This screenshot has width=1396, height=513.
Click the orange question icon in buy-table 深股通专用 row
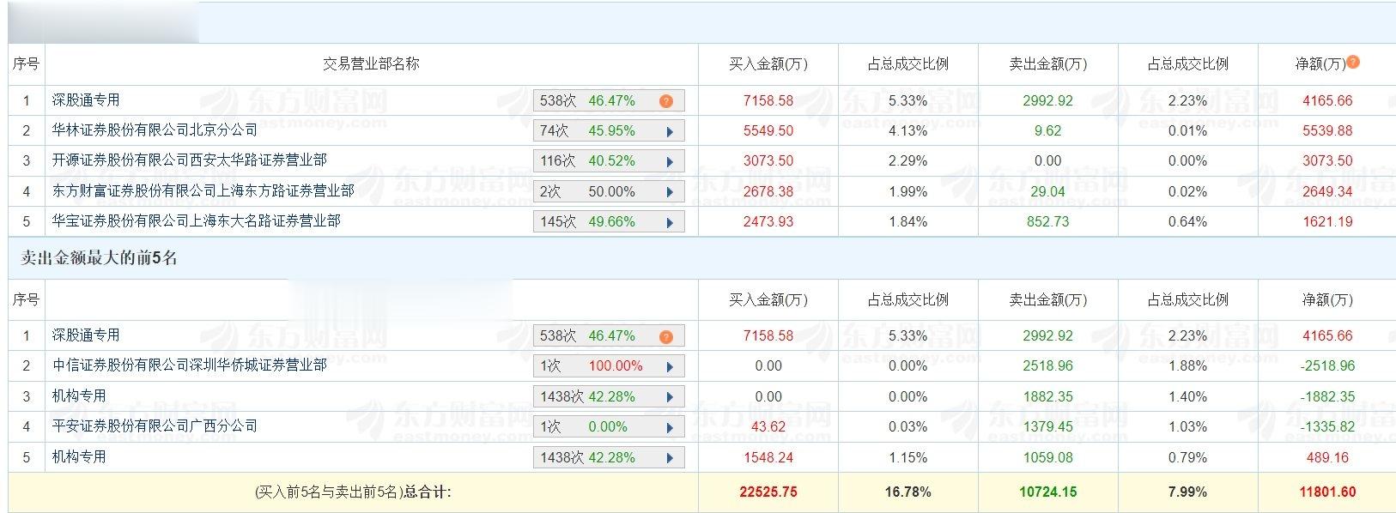[x=666, y=101]
